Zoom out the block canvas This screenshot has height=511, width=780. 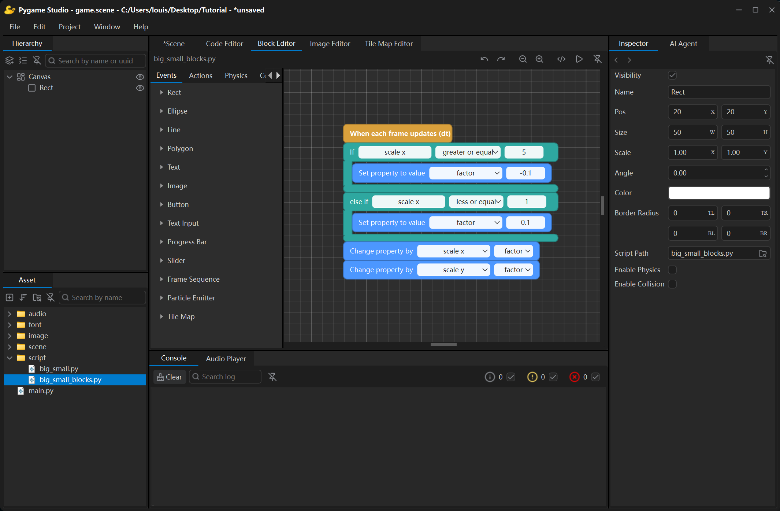[x=523, y=59]
